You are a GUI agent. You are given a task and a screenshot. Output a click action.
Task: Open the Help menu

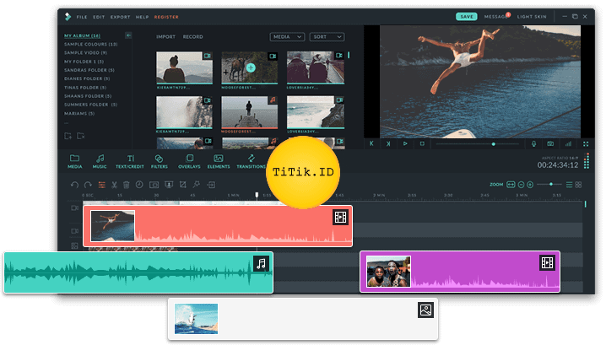point(142,17)
